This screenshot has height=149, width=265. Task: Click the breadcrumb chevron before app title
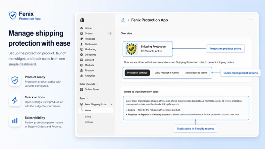129,20
